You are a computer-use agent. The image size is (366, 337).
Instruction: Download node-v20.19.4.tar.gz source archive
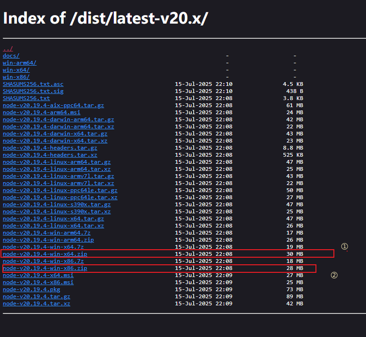click(x=36, y=296)
